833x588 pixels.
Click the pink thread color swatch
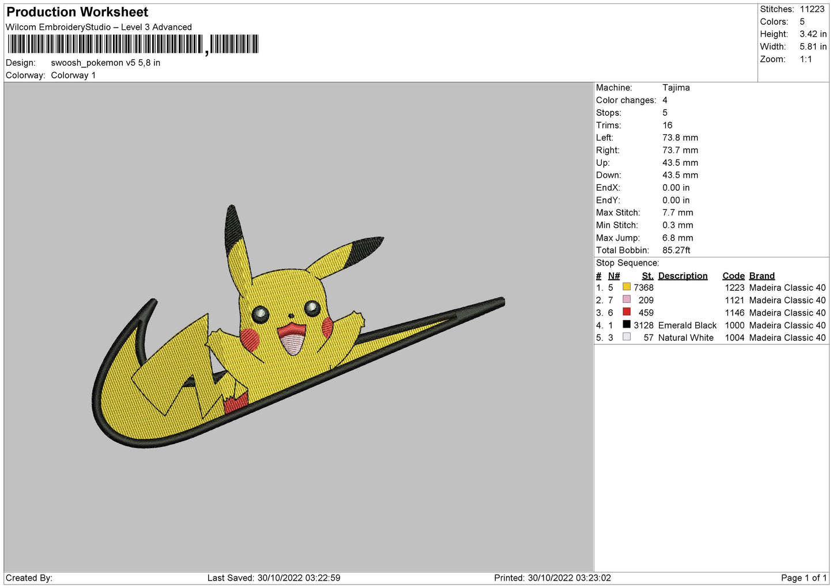click(626, 299)
